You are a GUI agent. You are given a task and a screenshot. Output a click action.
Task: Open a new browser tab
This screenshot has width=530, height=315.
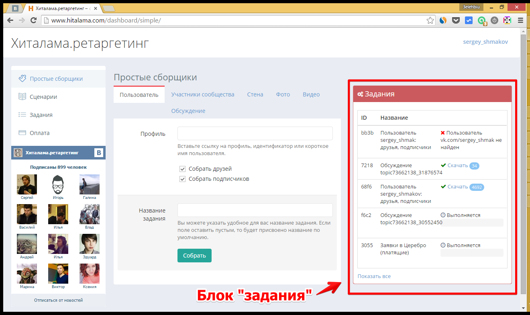tap(108, 8)
